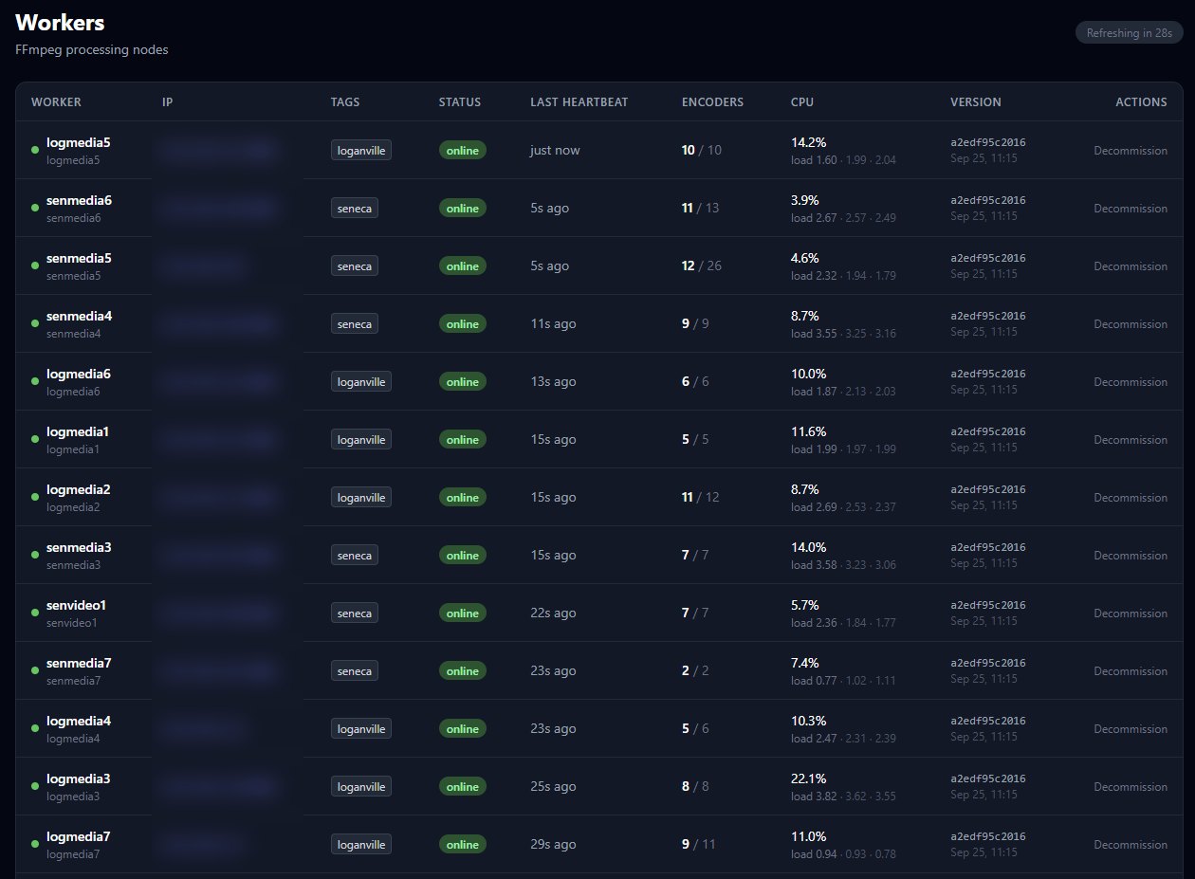Decommission the senmedia5 worker
This screenshot has height=879, width=1195.
pyautogui.click(x=1131, y=266)
